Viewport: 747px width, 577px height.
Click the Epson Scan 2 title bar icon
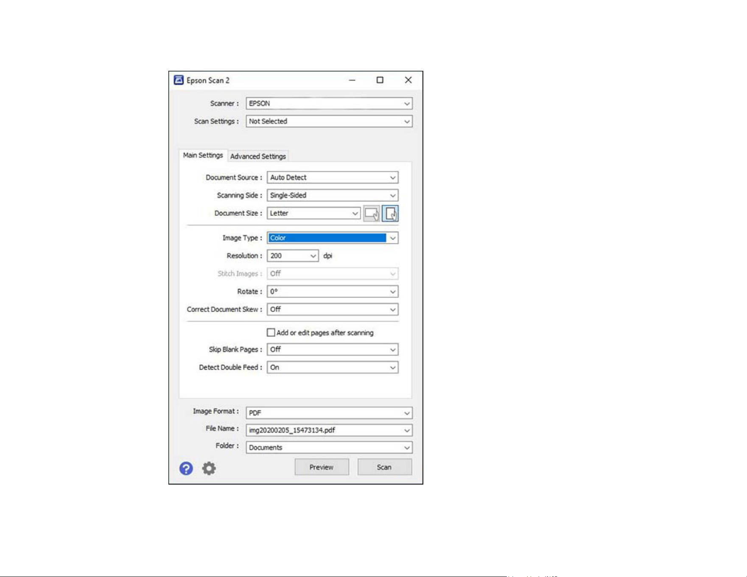point(179,80)
